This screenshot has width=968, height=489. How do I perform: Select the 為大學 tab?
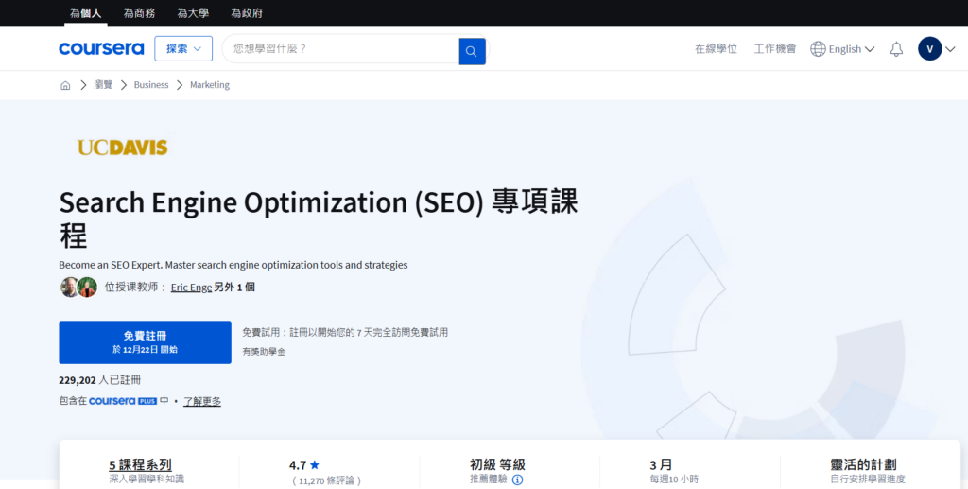(x=193, y=13)
